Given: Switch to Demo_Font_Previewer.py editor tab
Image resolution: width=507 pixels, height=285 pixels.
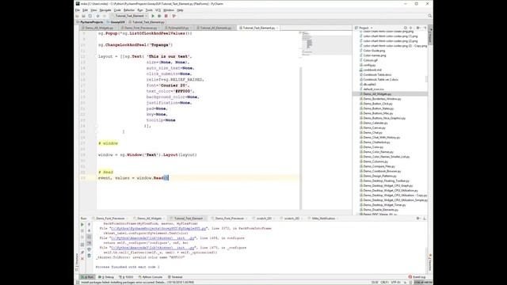Looking at the screenshot, I should tap(140, 28).
